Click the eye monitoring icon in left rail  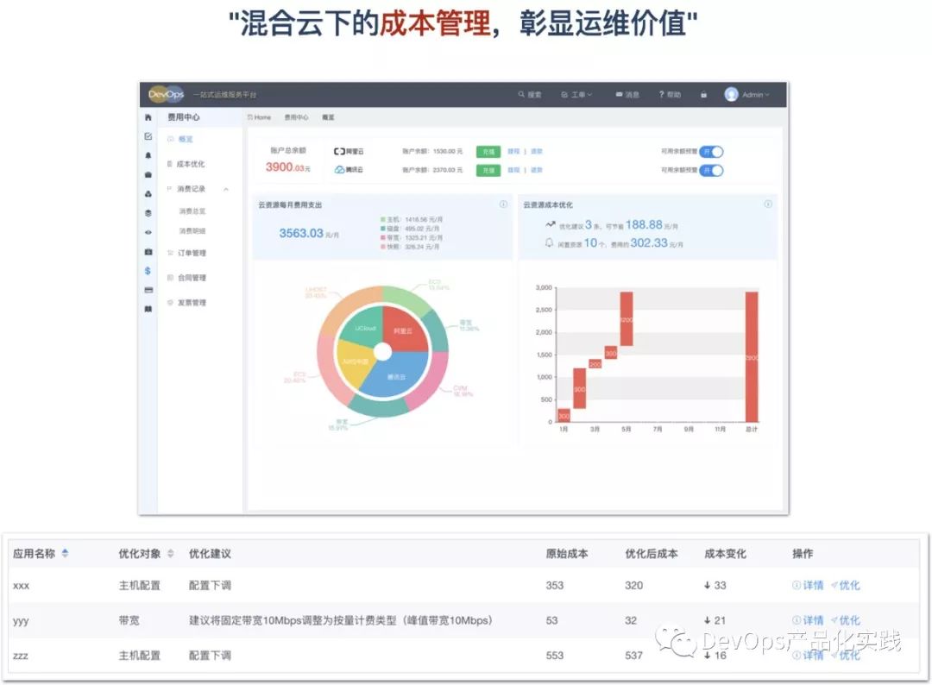(148, 232)
